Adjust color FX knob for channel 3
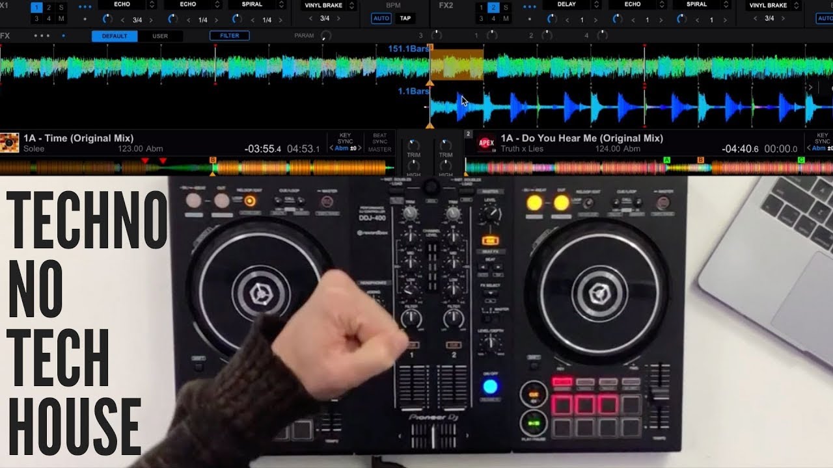The height and width of the screenshot is (468, 833). point(437,36)
